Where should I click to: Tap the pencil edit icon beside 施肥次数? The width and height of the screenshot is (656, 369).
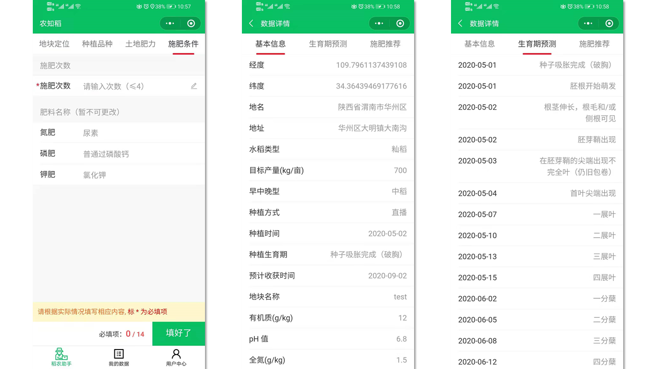coord(194,86)
